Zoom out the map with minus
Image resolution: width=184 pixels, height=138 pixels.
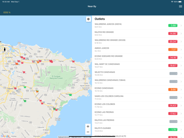(88, 132)
